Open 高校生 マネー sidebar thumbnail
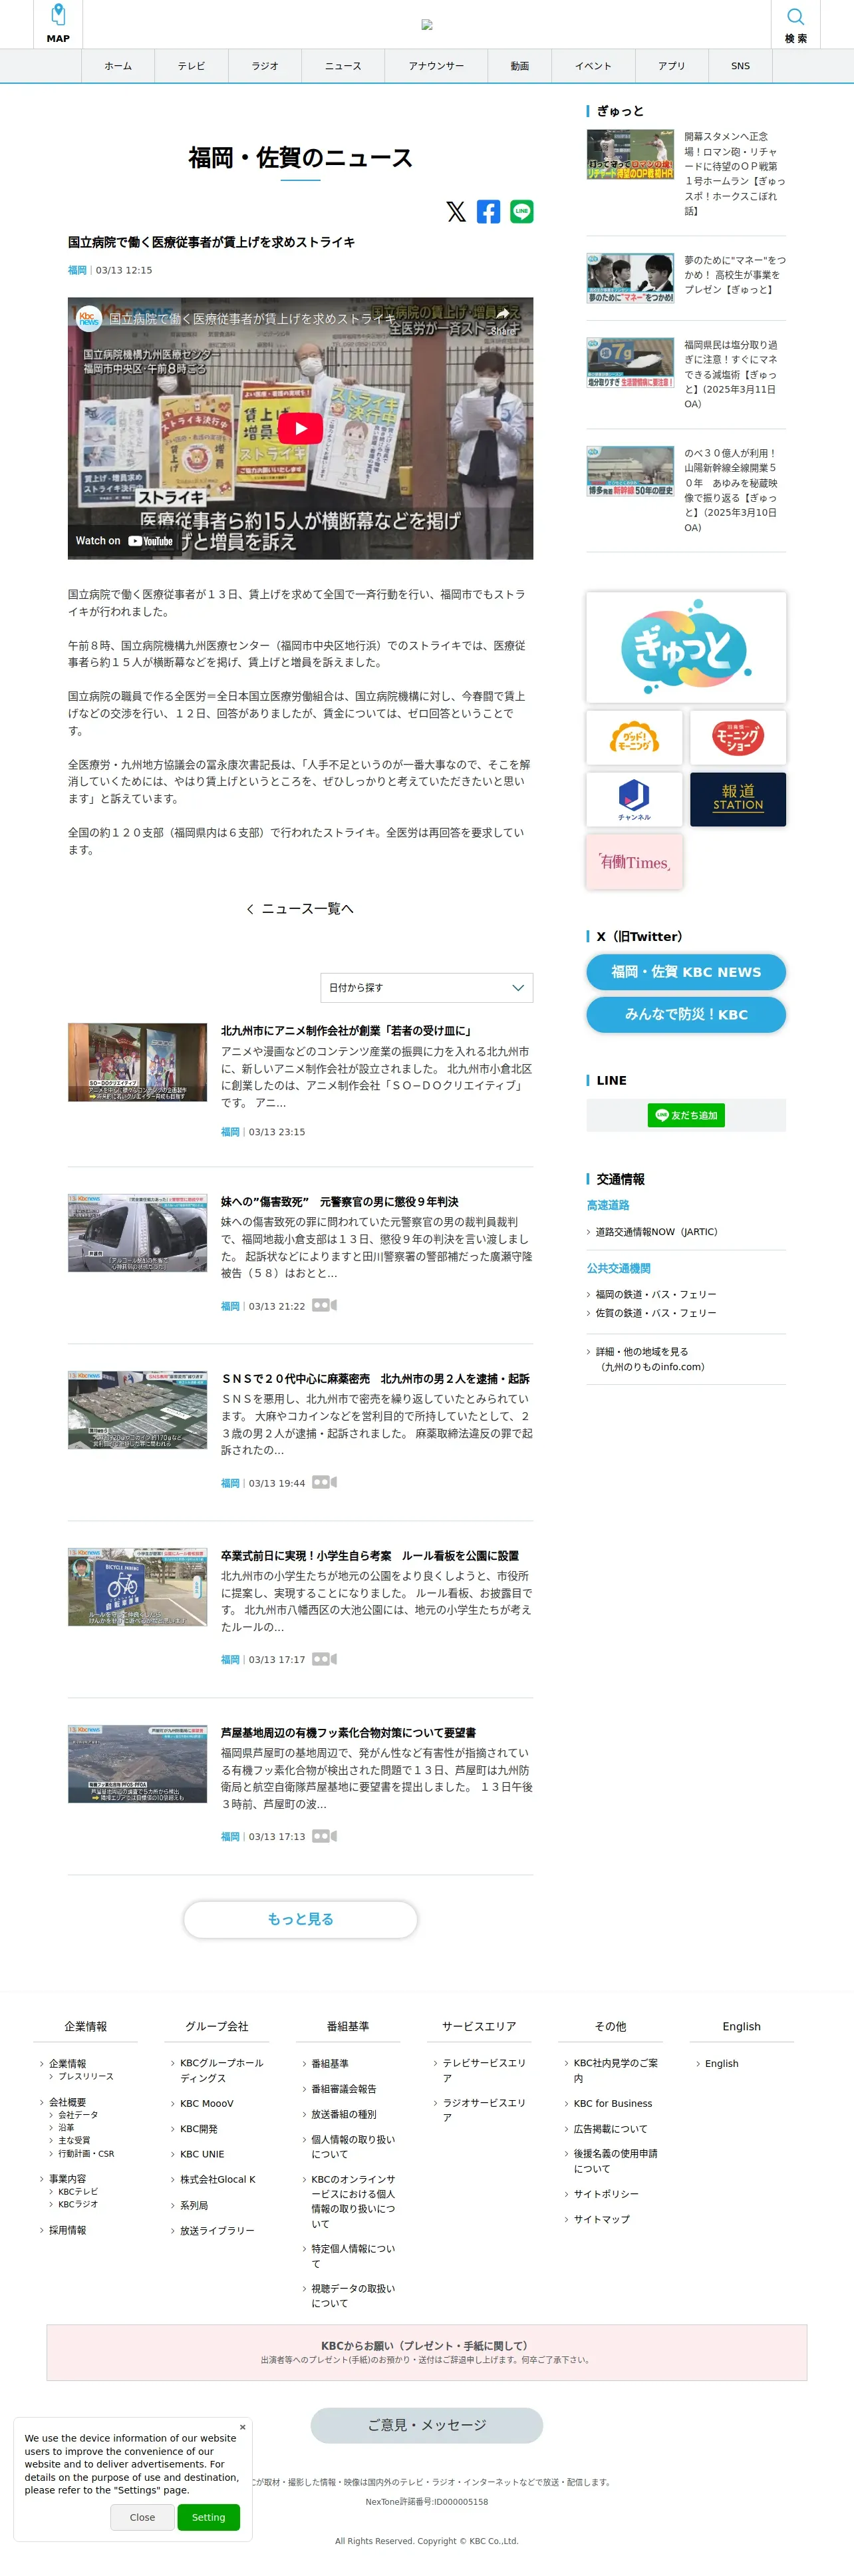 (630, 278)
